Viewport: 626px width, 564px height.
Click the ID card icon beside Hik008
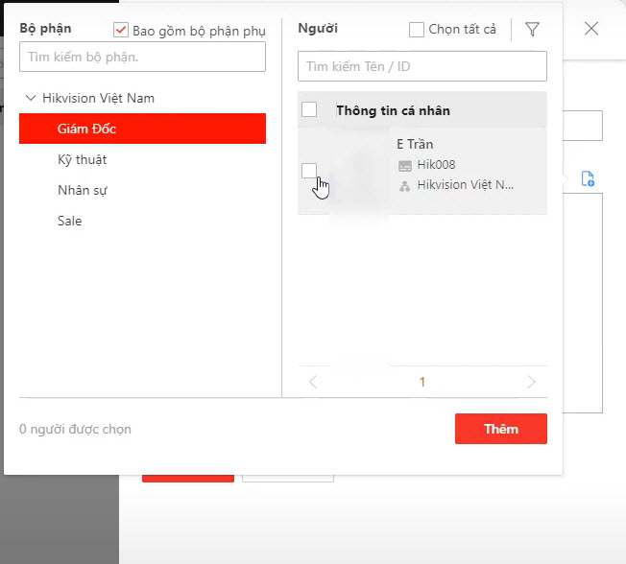(x=404, y=165)
